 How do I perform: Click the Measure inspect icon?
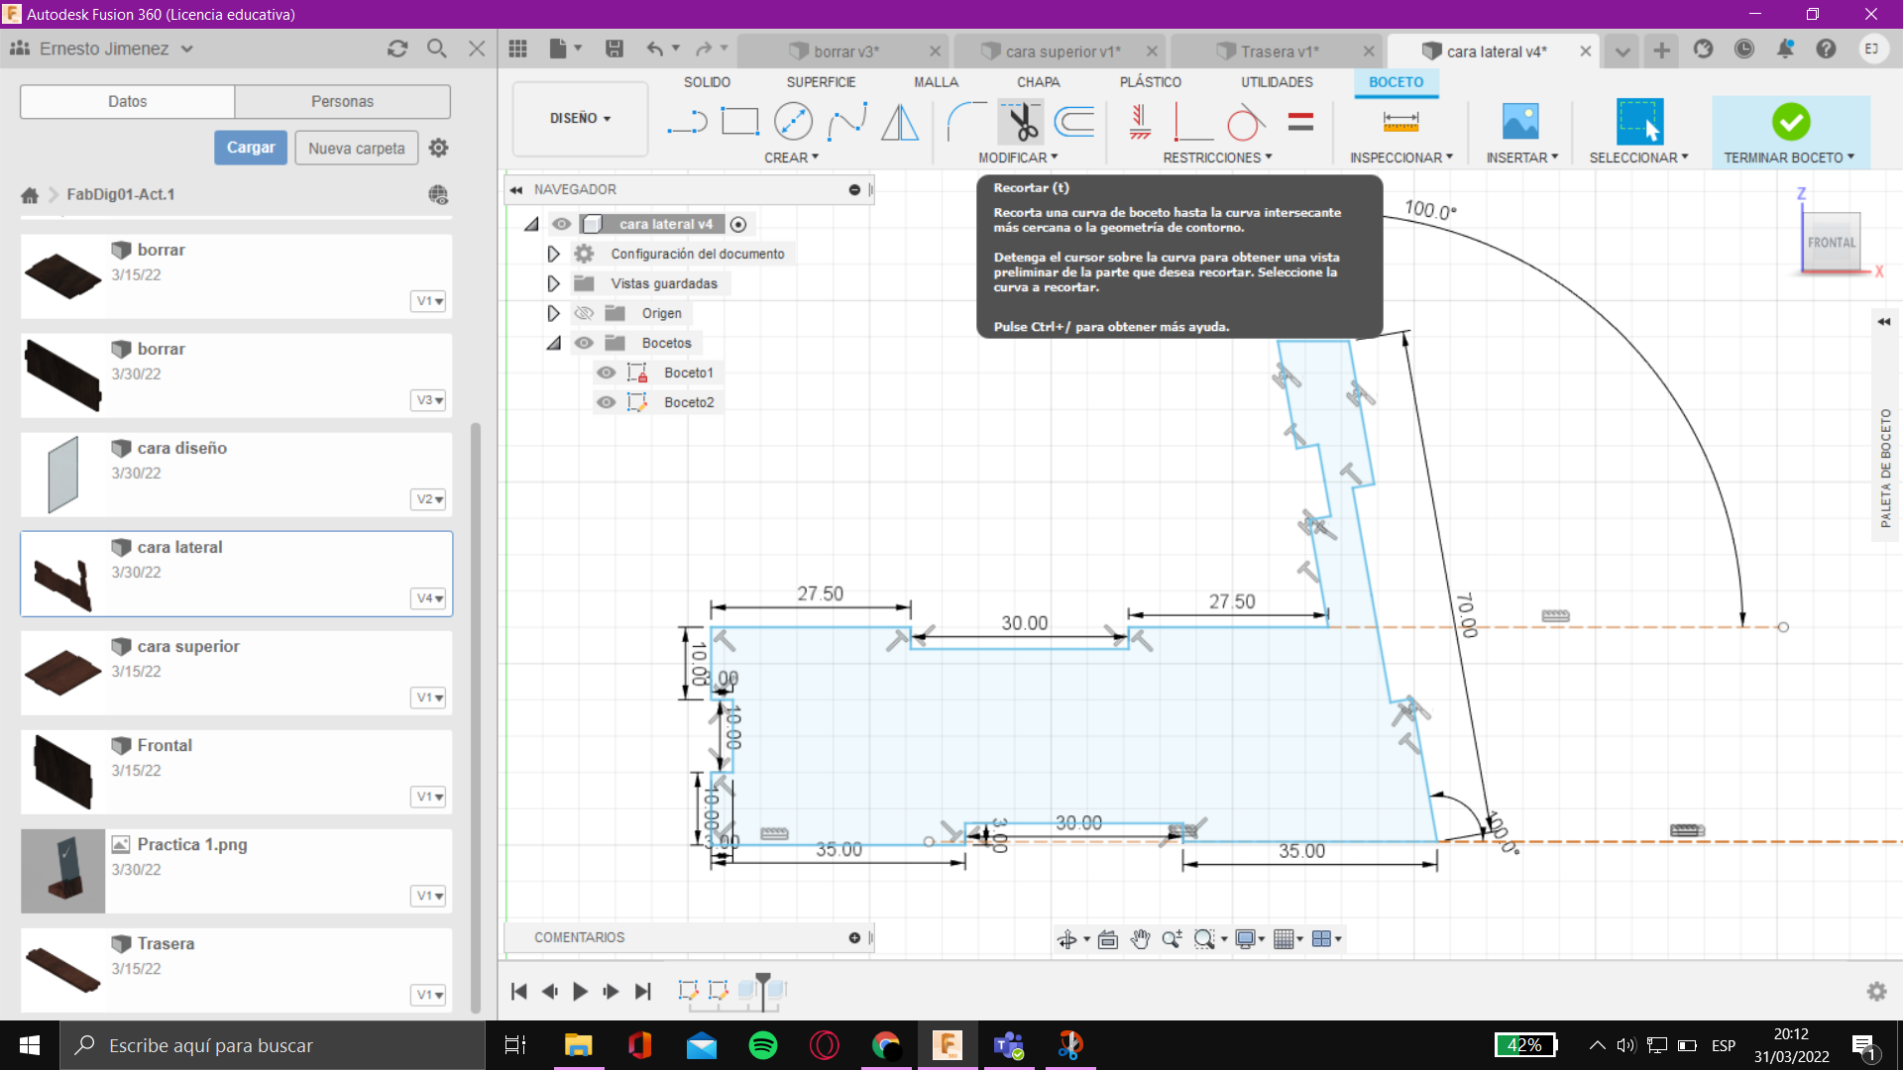point(1400,122)
